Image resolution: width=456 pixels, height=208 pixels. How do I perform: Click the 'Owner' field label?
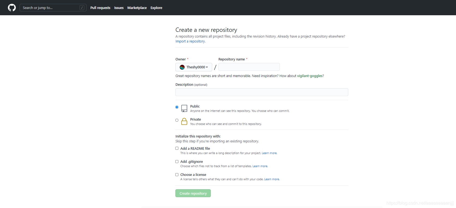[x=181, y=59]
